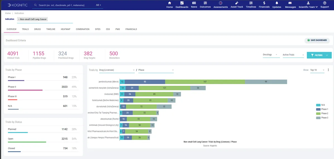Click osimertinib Phase 2 bar segment 121
Image resolution: width=334 pixels, height=159 pixels.
click(164, 88)
